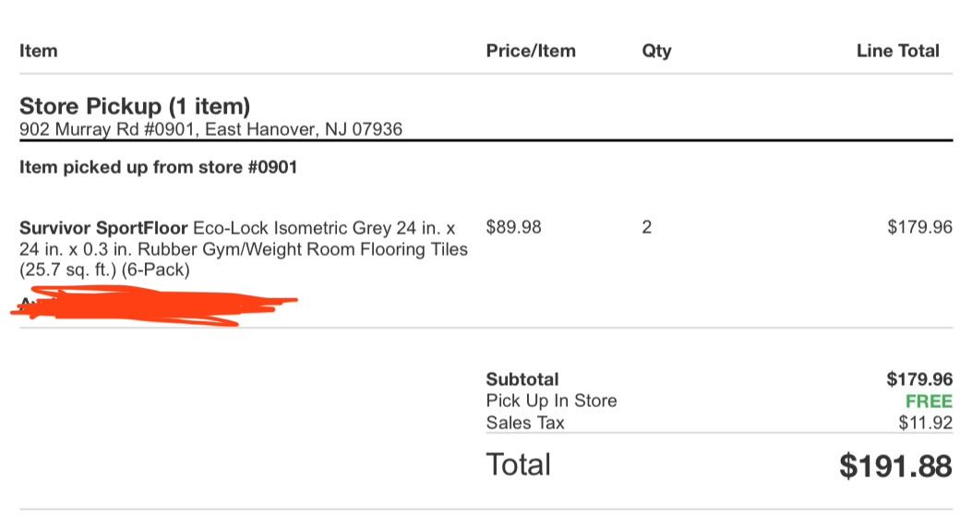
Task: Click the Qty column header
Action: 656,51
